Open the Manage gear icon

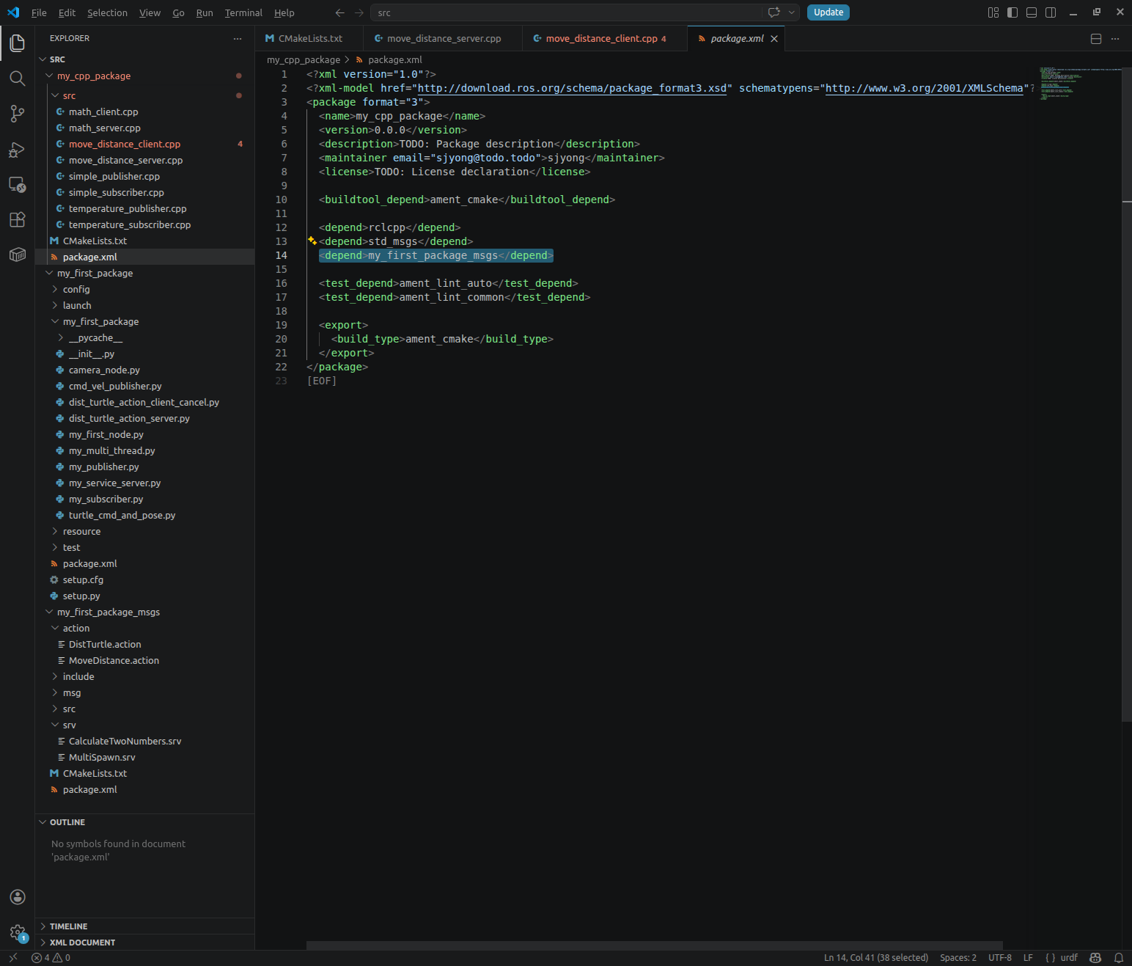coord(18,932)
